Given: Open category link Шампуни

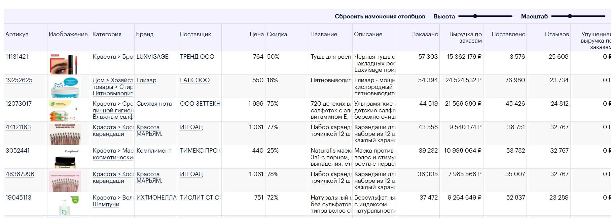Looking at the screenshot, I should click(106, 204).
